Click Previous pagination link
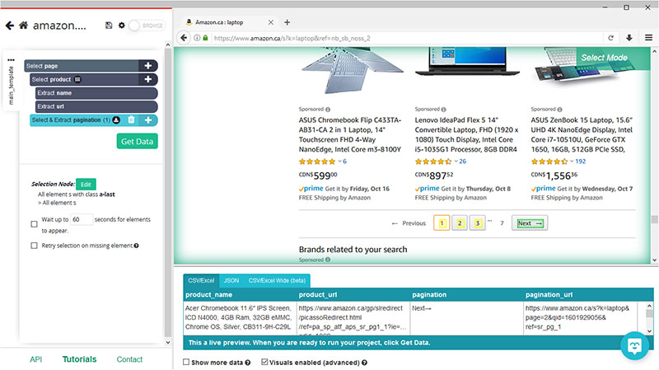The width and height of the screenshot is (659, 370). point(409,223)
